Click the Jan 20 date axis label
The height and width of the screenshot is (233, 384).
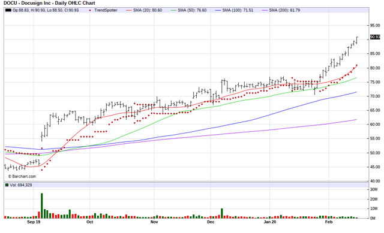coord(270,222)
